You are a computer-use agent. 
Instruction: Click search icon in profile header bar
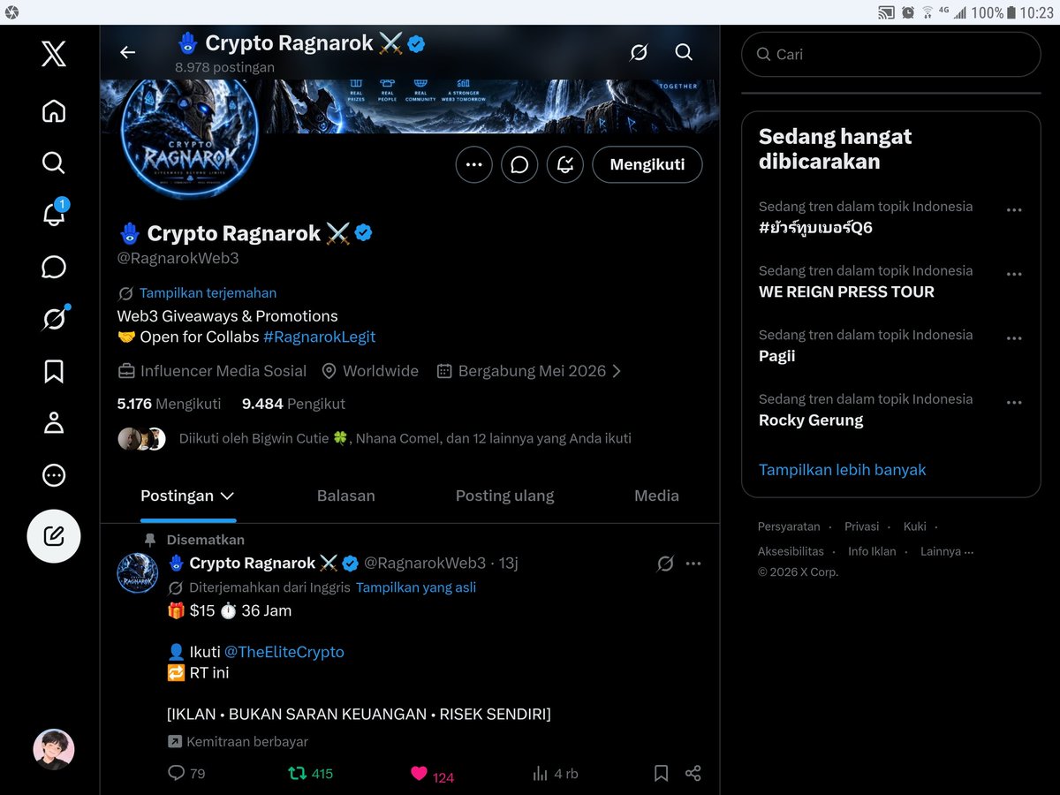[x=684, y=52]
